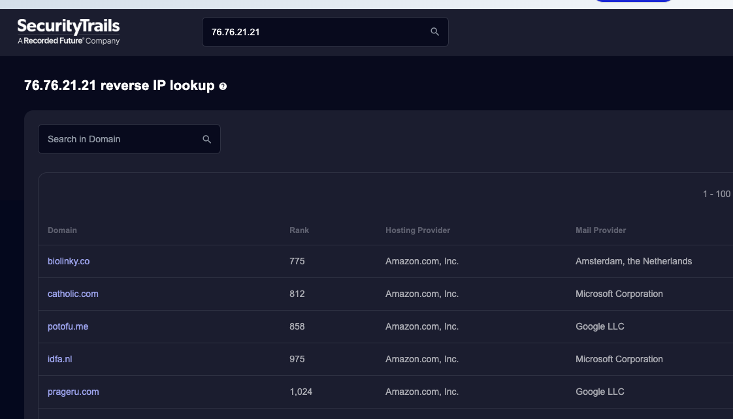Open the prageru.com domain link
Viewport: 733px width, 419px height.
coord(73,392)
